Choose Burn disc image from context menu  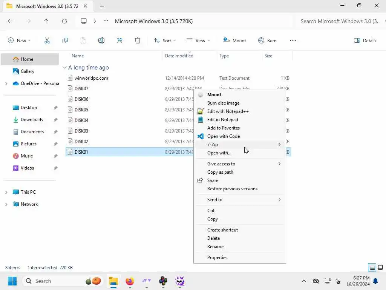point(239,103)
